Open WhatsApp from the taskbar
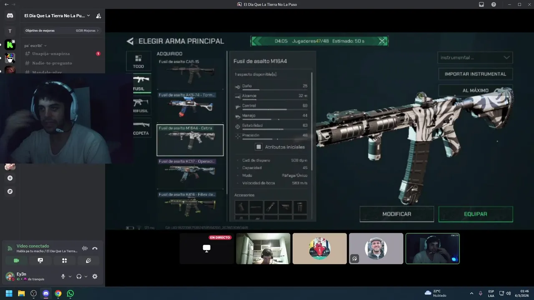Image resolution: width=534 pixels, height=300 pixels. tap(70, 293)
